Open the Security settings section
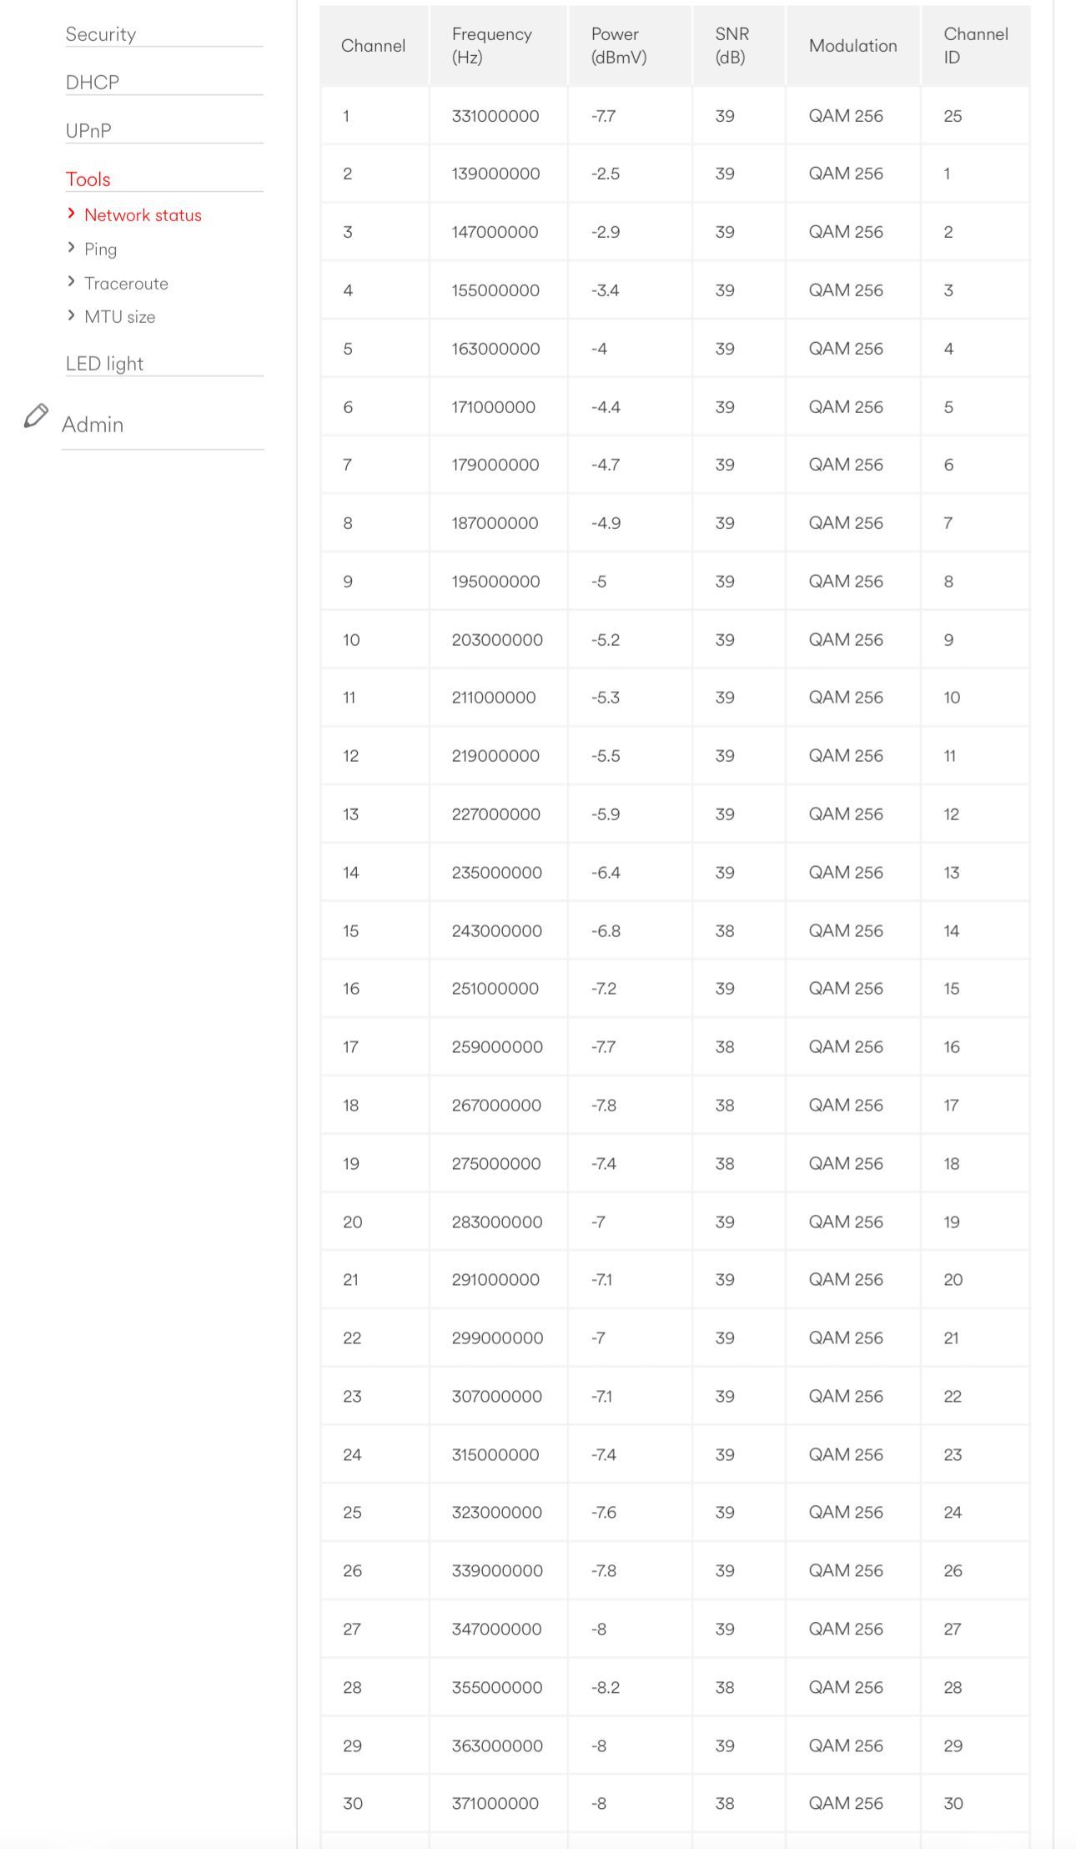The image size is (1076, 1849). pyautogui.click(x=101, y=34)
